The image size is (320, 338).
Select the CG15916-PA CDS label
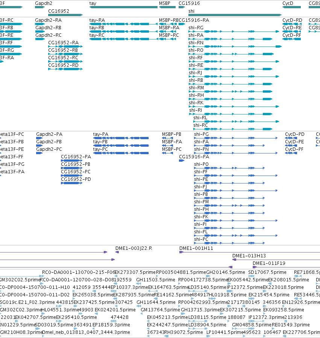[x=194, y=156]
